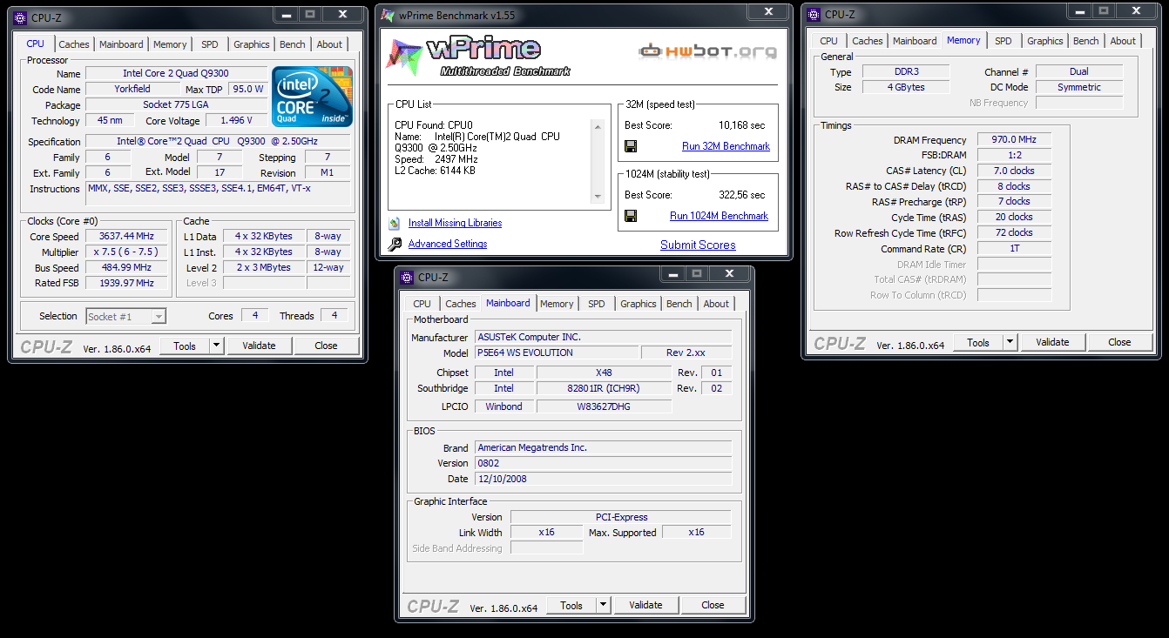Viewport: 1169px width, 638px height.
Task: Click the Intel Core 2 Quad logo
Action: tap(312, 95)
